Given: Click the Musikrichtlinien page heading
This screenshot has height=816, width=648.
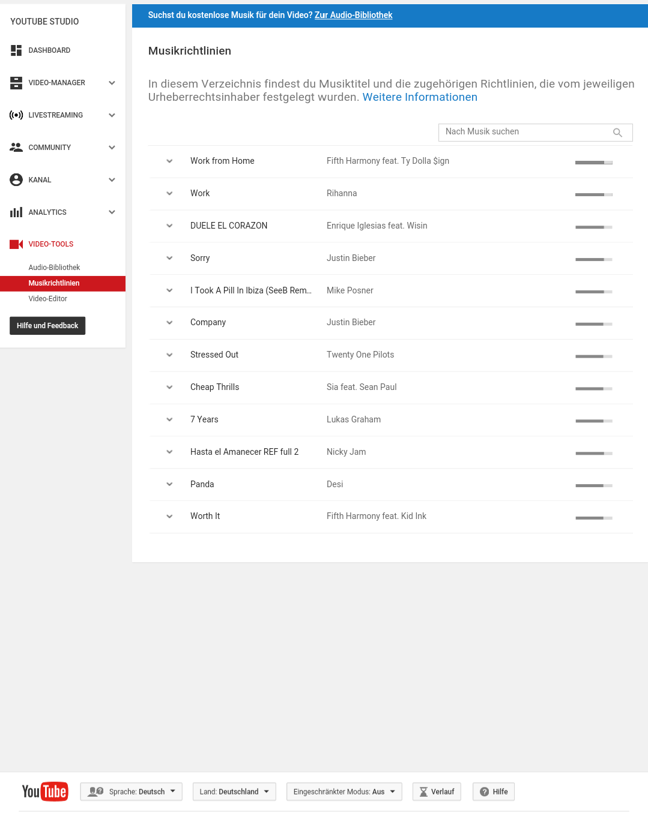Looking at the screenshot, I should coord(190,51).
